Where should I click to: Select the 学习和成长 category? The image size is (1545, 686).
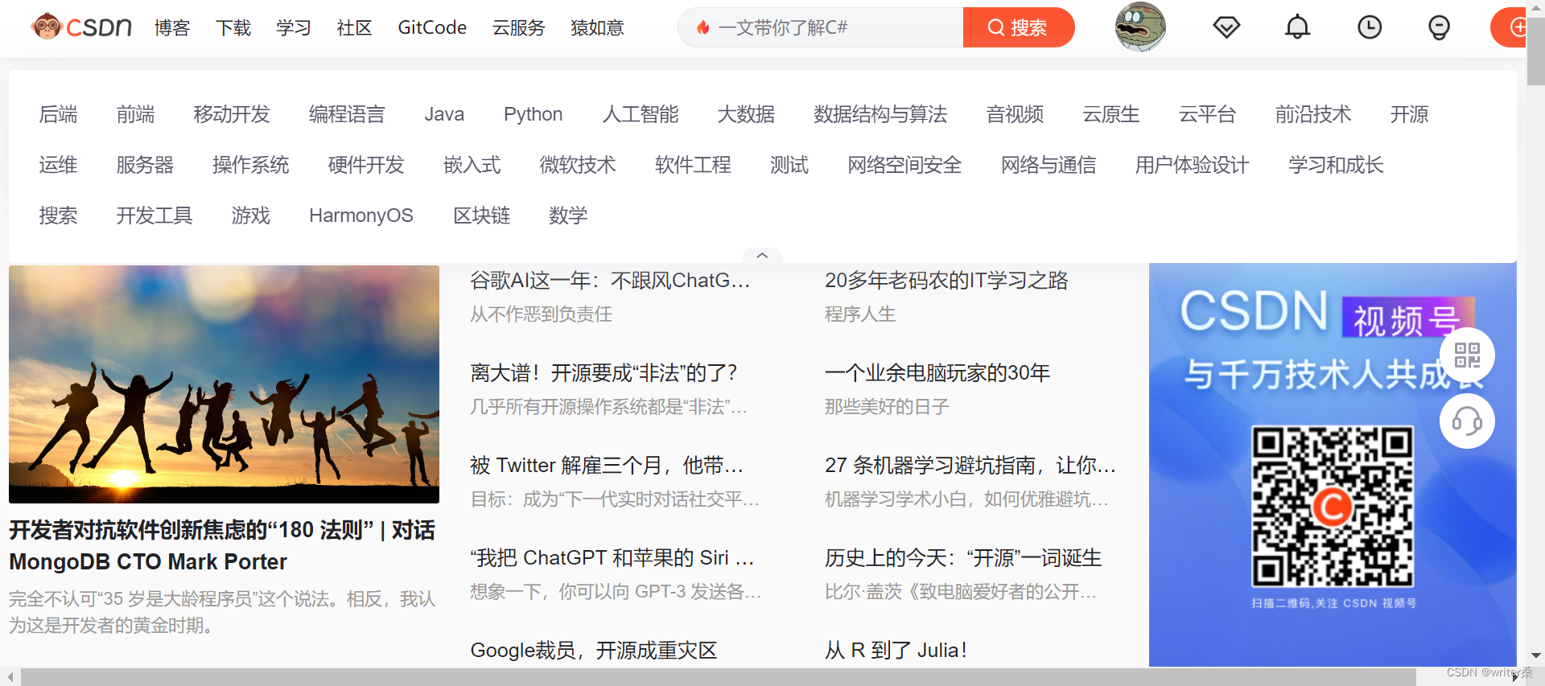pyautogui.click(x=1336, y=165)
